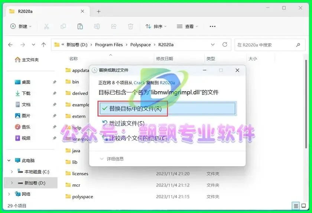This screenshot has height=213, width=312.
Task: Click the search magnifier icon
Action: pyautogui.click(x=298, y=45)
